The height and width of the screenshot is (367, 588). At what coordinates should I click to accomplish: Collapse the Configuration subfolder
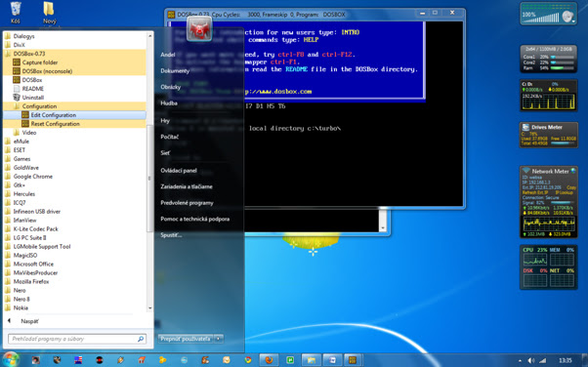74,106
